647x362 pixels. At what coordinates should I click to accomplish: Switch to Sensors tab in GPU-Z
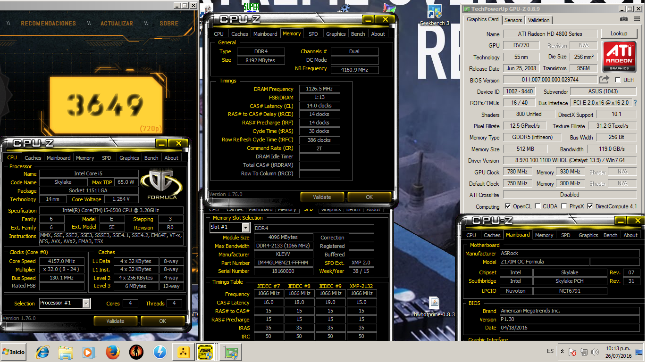pos(513,20)
